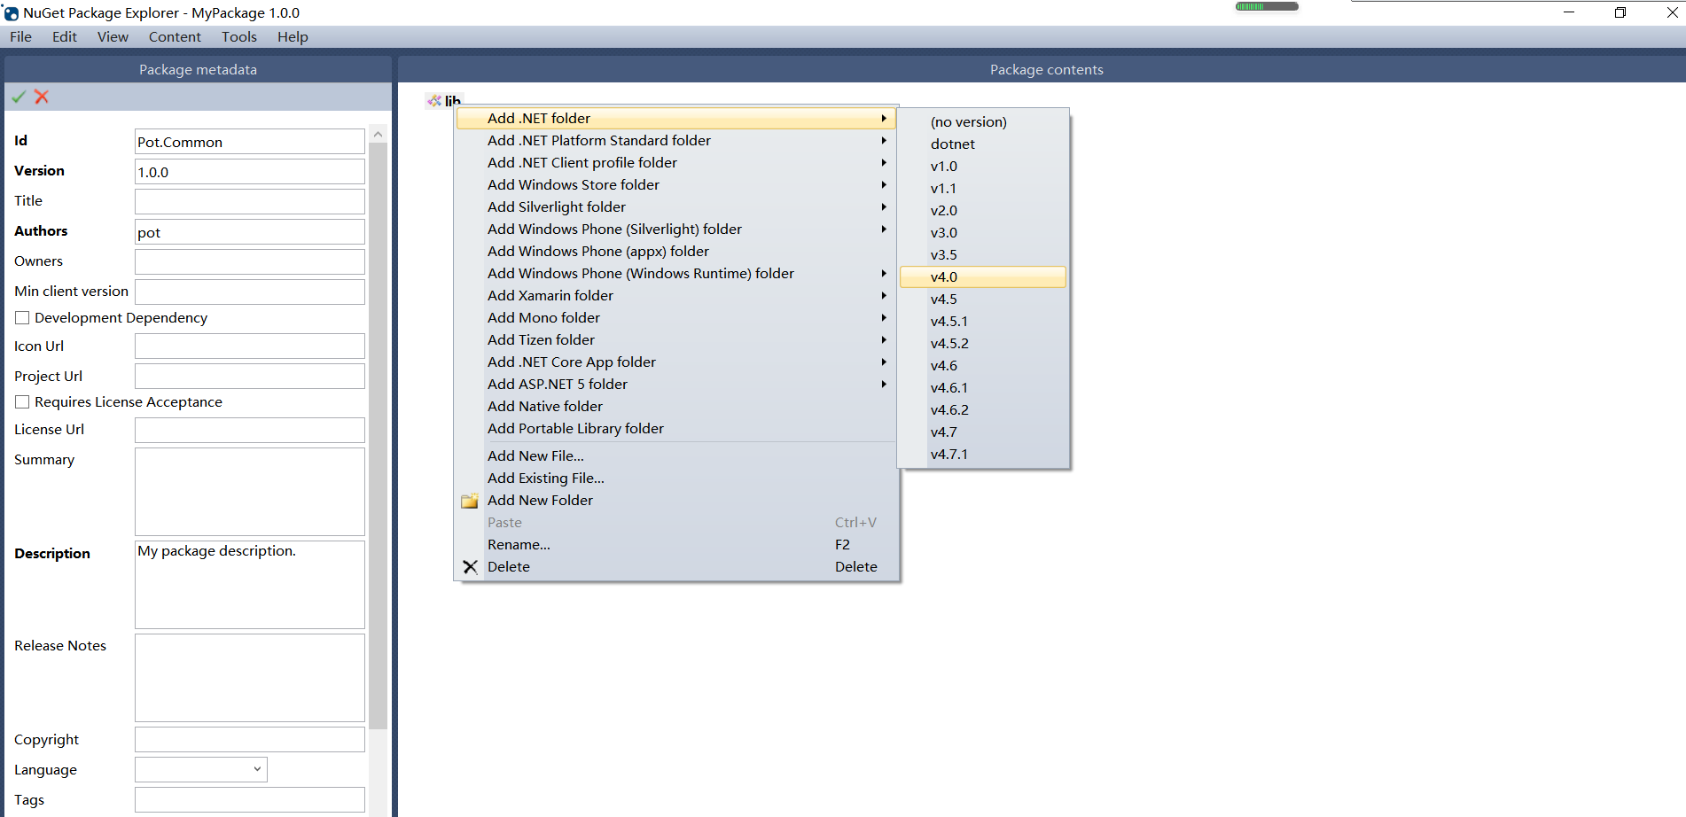Expand Add Windows Phone (Silverlight) folder submenu
The image size is (1686, 817).
pos(676,230)
